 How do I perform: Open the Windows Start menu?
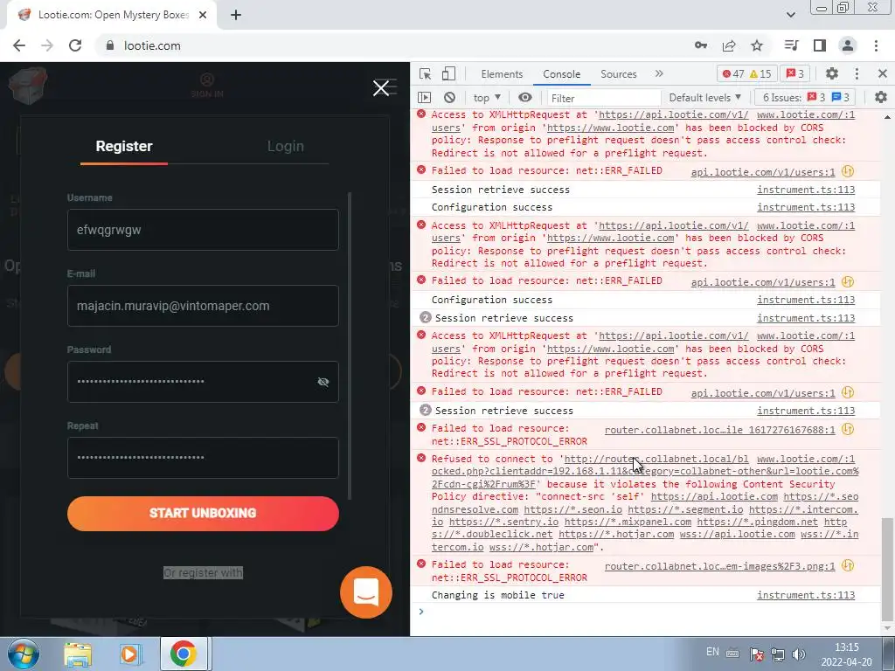click(24, 654)
